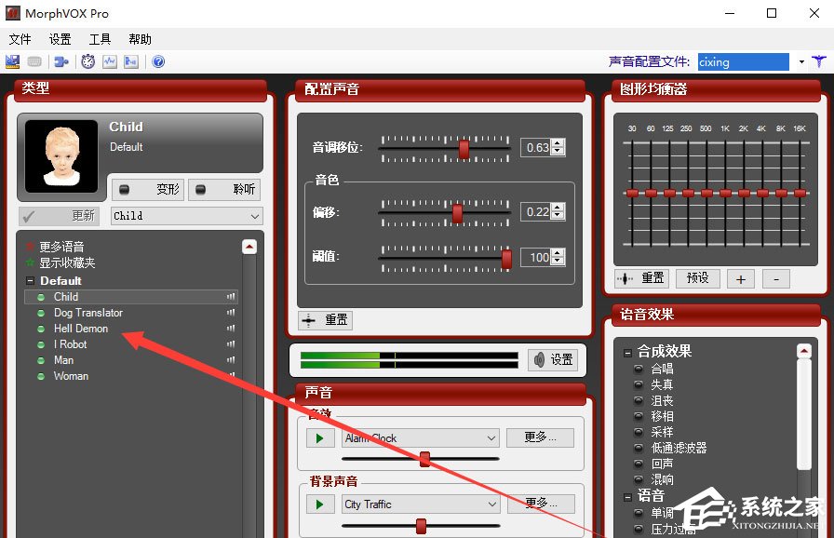
Task: Play the Alarm Clock sound effect
Action: (320, 438)
